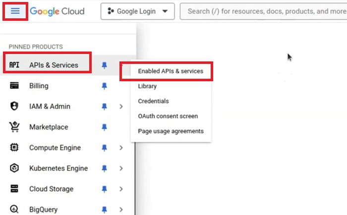Choose Enabled APIs & services submenu item
Screen dimensions: 347x215
(171, 71)
